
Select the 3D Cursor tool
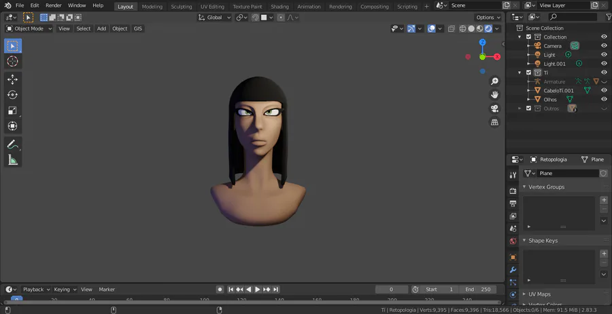(13, 62)
